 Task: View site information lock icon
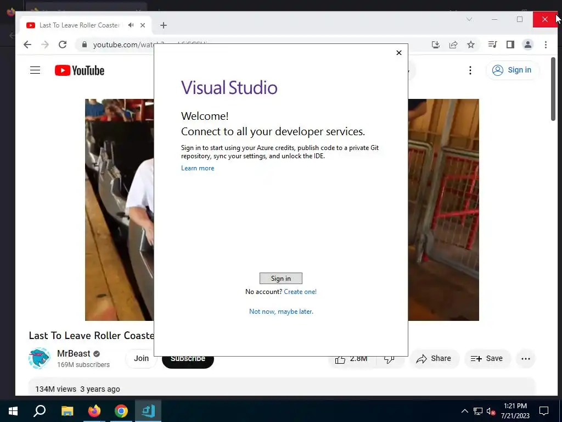point(84,45)
